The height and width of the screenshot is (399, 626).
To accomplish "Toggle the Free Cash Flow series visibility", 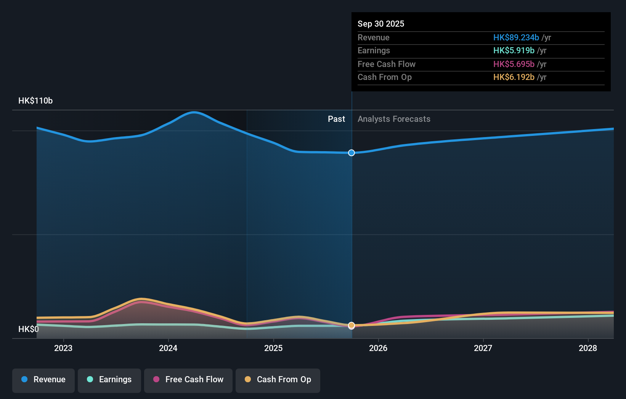I will click(188, 380).
